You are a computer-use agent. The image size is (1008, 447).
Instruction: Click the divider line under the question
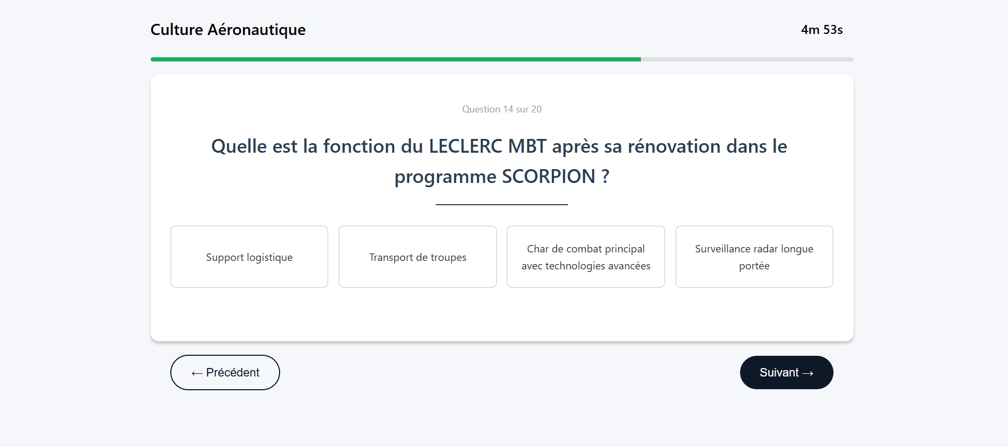[502, 205]
